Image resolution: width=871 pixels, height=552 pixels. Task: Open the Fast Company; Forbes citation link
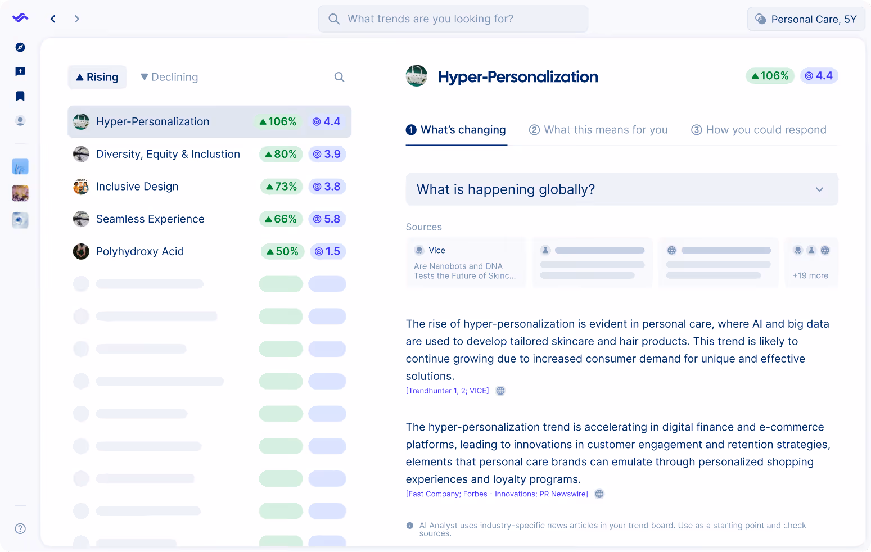coord(497,494)
